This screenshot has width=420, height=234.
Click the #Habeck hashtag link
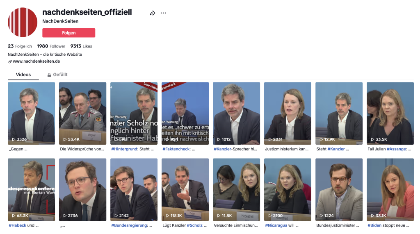[x=17, y=225]
